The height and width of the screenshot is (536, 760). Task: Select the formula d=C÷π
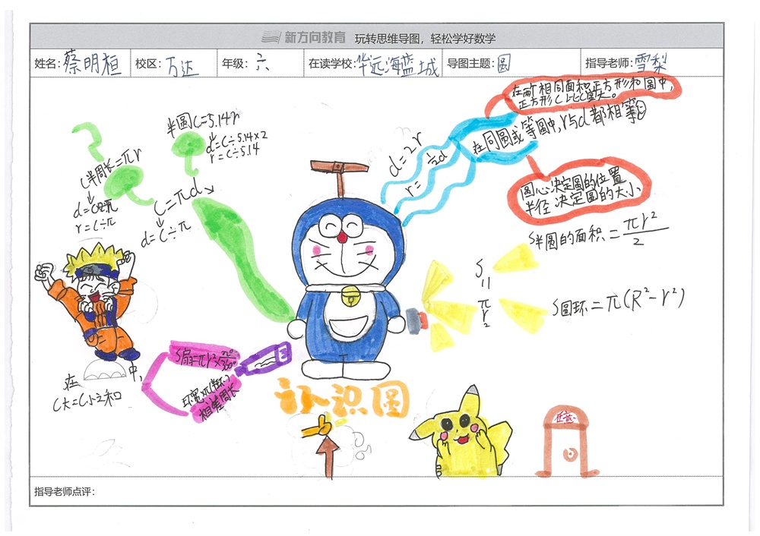[166, 233]
